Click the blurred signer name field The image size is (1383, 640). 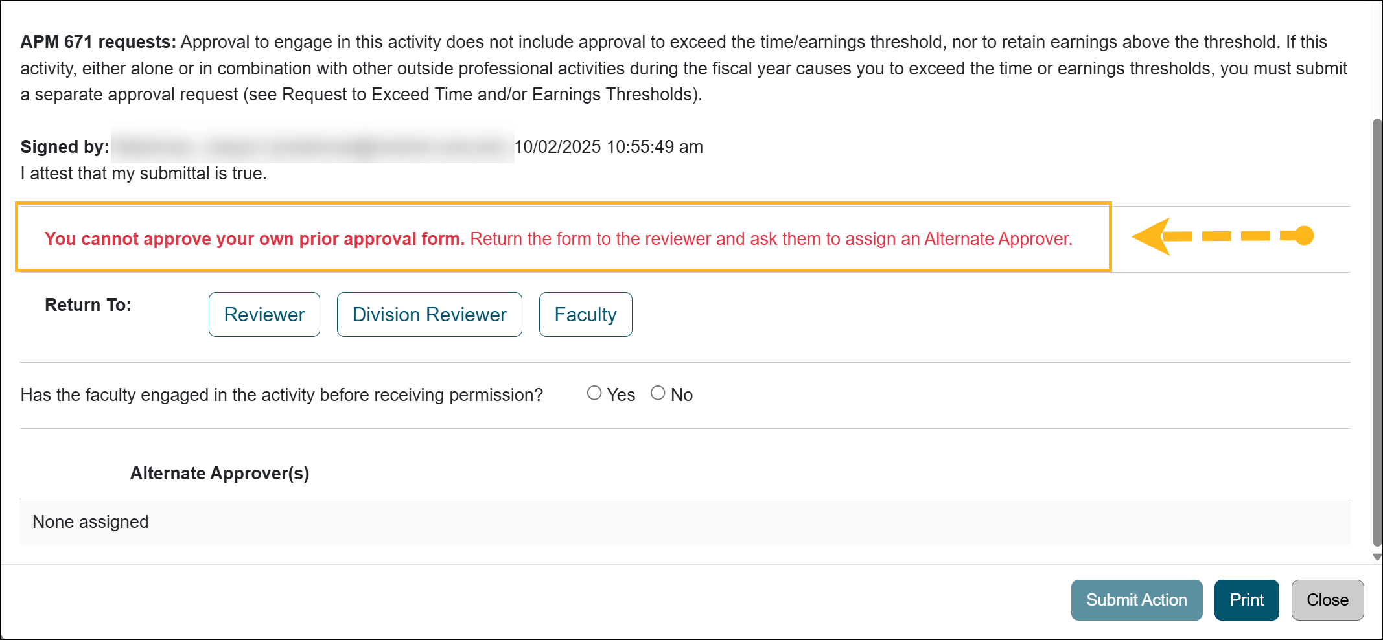coord(312,147)
